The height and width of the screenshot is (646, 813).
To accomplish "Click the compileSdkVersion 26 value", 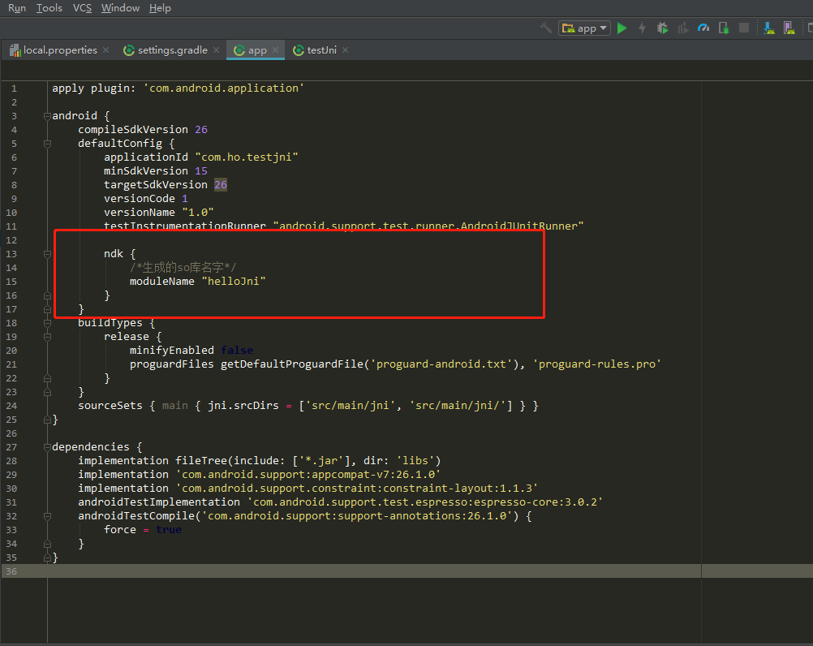I will point(201,130).
